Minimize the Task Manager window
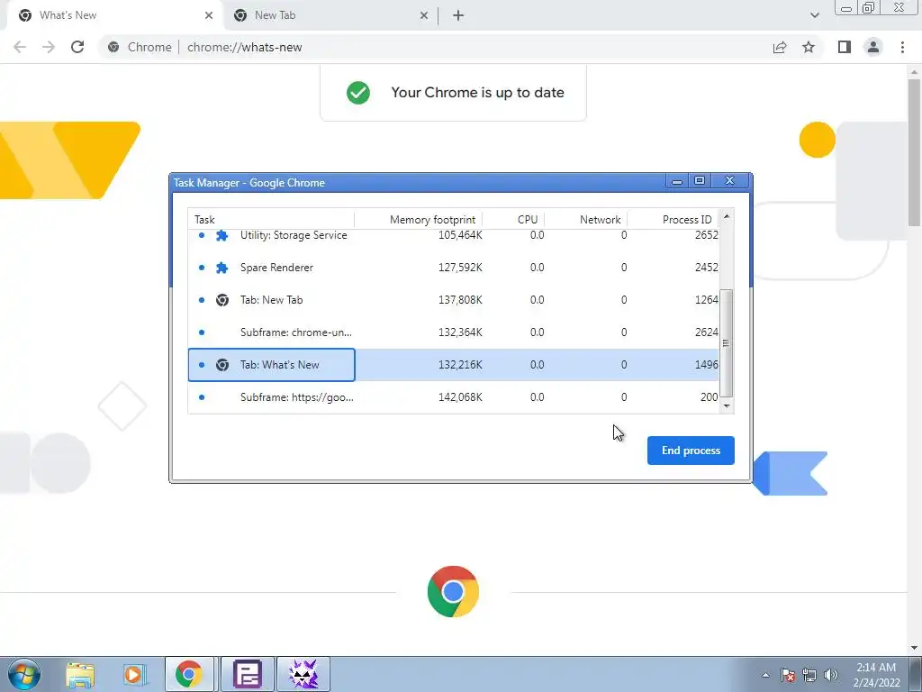 pyautogui.click(x=677, y=181)
